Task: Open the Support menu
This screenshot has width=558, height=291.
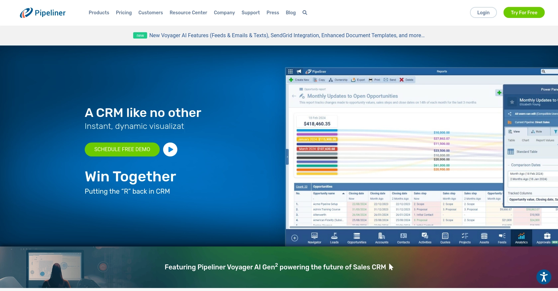Action: tap(251, 13)
